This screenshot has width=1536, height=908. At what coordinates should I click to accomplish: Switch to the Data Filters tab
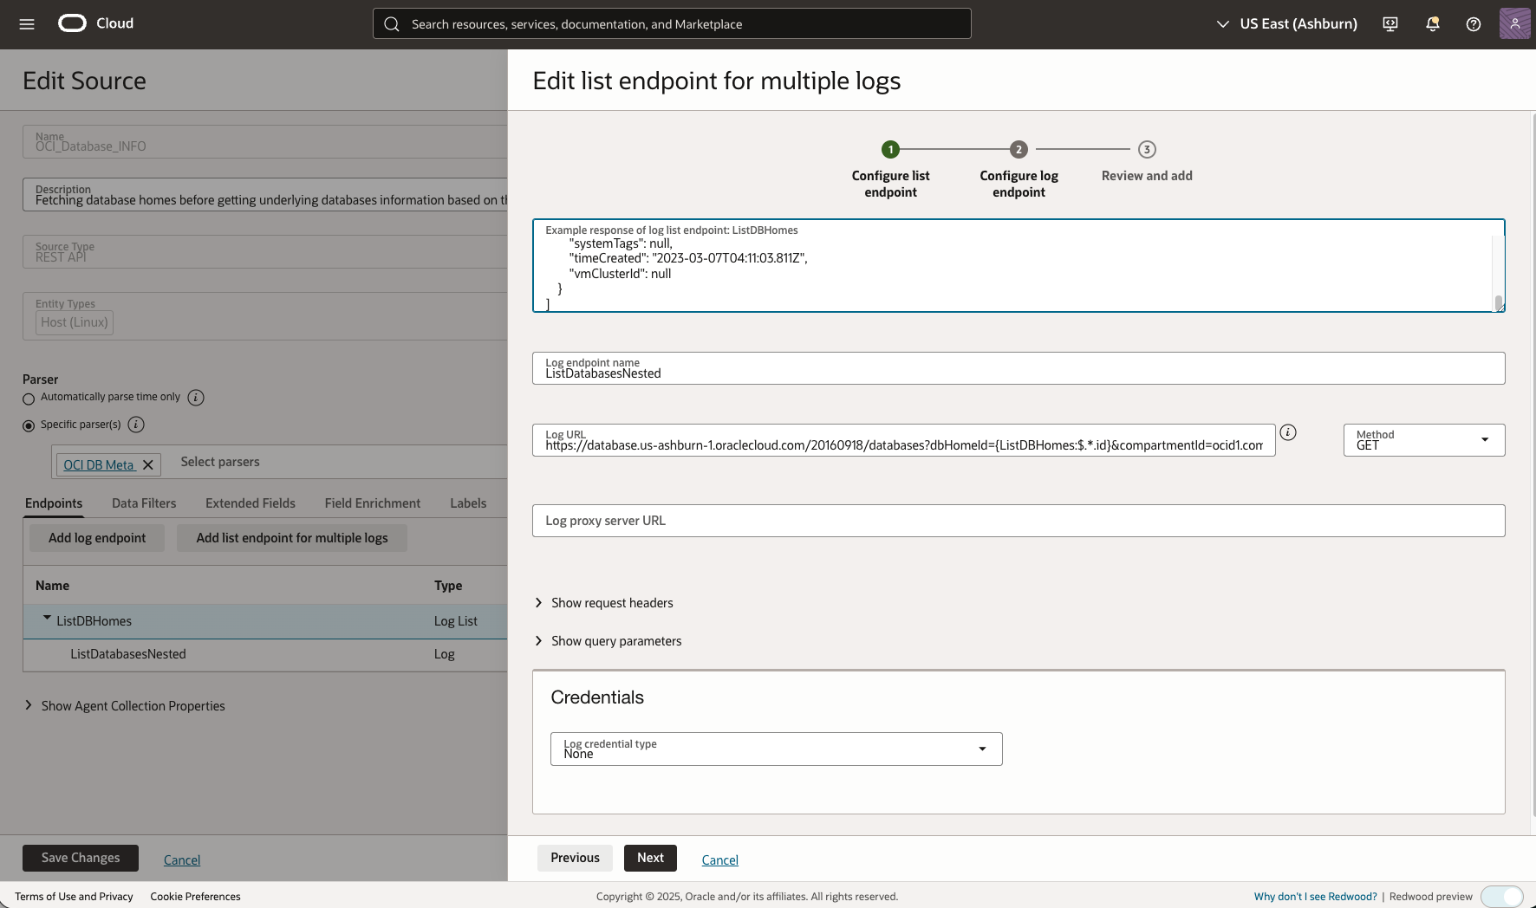pos(143,503)
